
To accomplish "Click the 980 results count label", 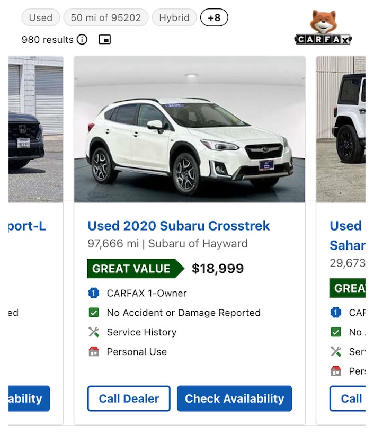I will click(47, 39).
